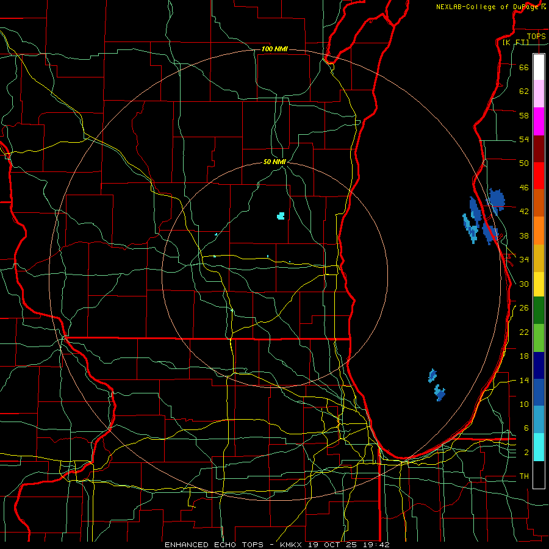Choose the yellow legend band near 30
The height and width of the screenshot is (549, 549).
539,284
